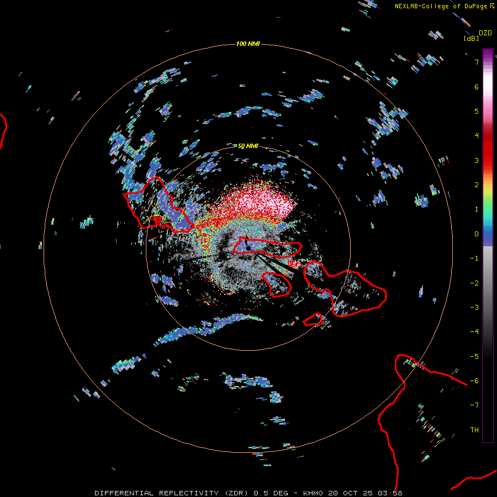Viewport: 497px width, 497px height.
Task: Click the arc-shaped echo band south of radar
Action: pos(208,328)
